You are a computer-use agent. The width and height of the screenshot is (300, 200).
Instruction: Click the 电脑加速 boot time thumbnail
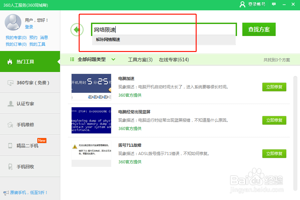(91, 87)
